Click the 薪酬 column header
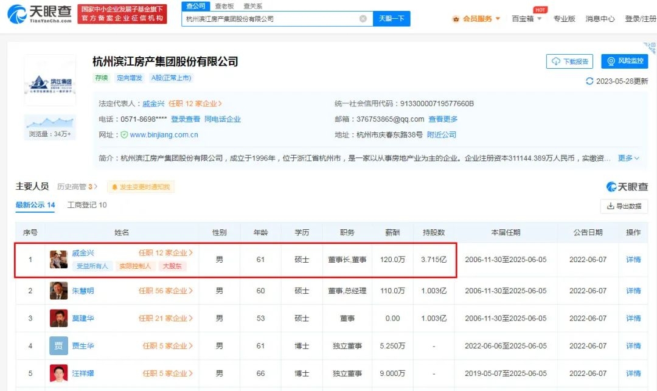 click(392, 232)
